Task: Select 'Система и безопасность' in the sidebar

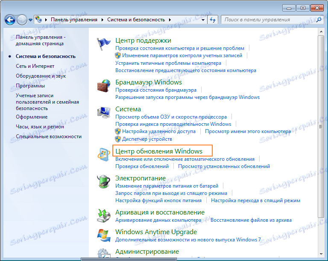Action: (x=45, y=56)
